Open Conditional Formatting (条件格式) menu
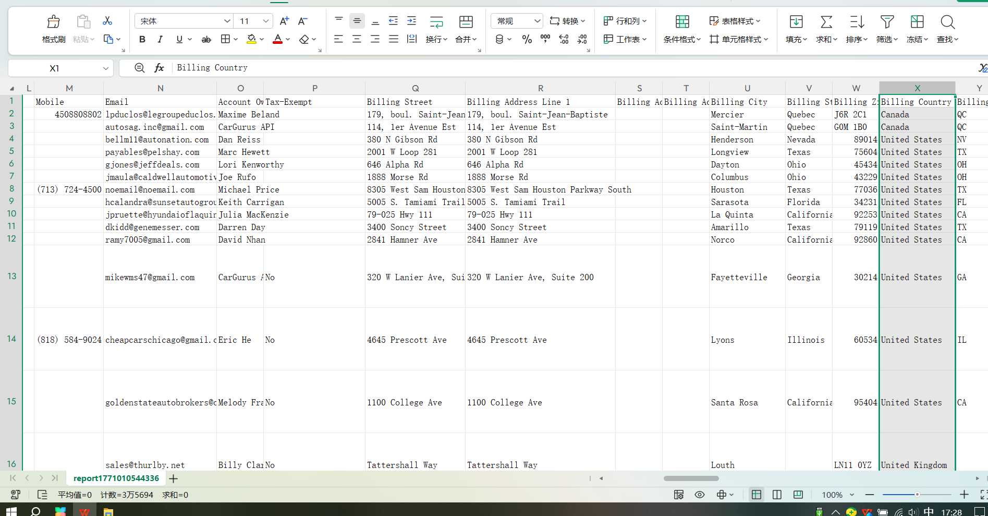Viewport: 988px width, 516px height. (682, 29)
